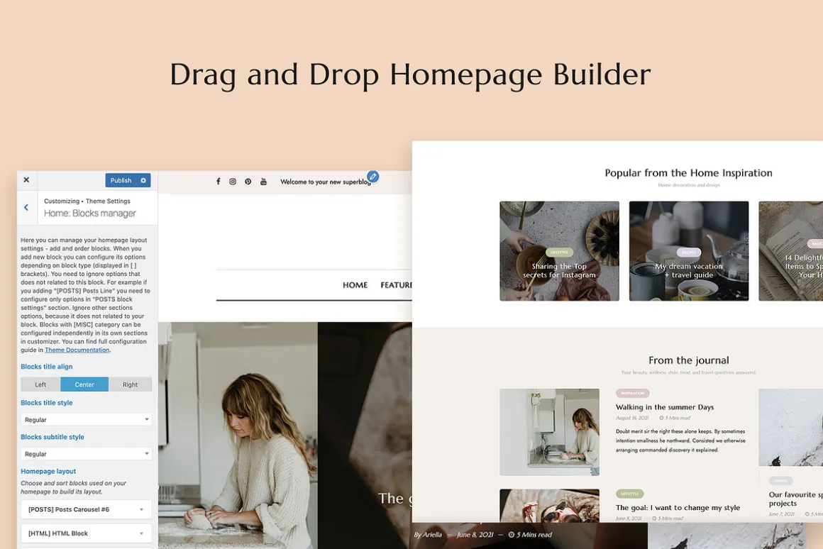This screenshot has width=823, height=549.
Task: Set blocks title align to Right
Action: (x=130, y=384)
